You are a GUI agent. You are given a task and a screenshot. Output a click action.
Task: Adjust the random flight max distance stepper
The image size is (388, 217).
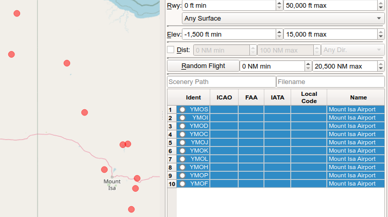click(x=381, y=66)
